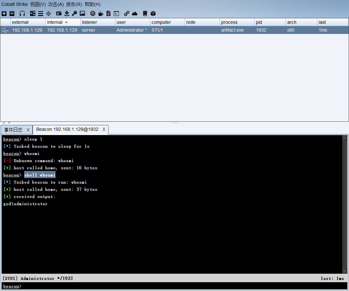Screen dimensions: 349x291
Task: Click the '[STU1] Administrator */1932' status text
Action: (x=38, y=278)
